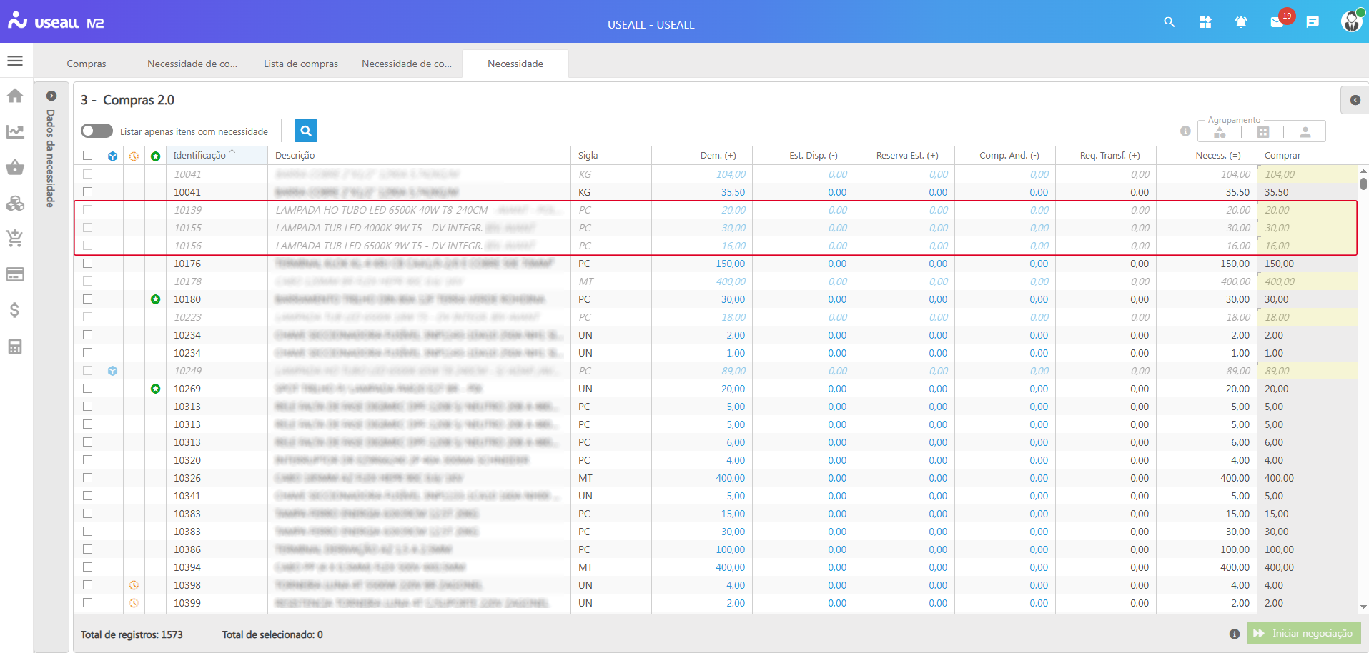Open the home icon in the sidebar

[14, 95]
